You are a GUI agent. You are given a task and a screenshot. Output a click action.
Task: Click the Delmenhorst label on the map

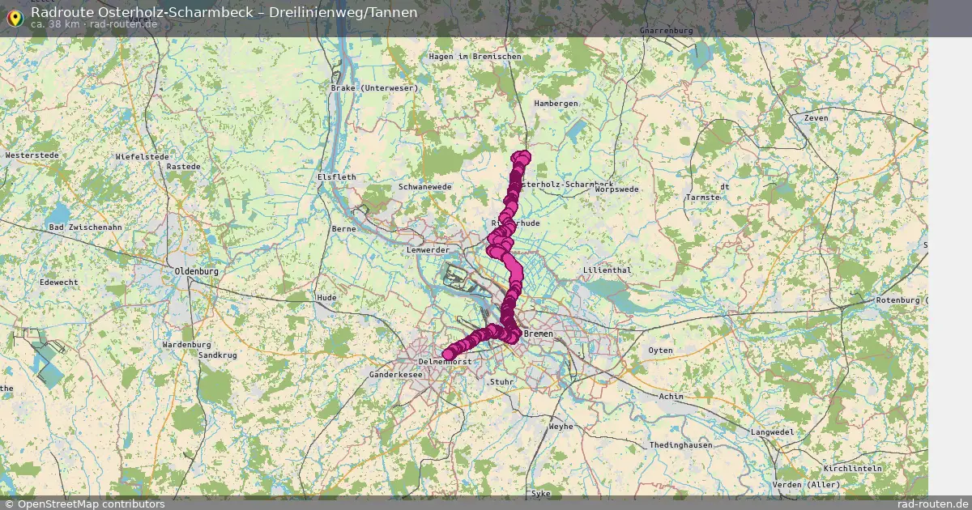click(x=445, y=362)
